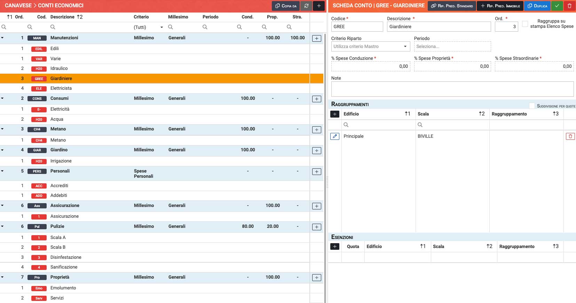This screenshot has height=303, width=576.
Task: Add new account with header plus icon
Action: point(319,6)
